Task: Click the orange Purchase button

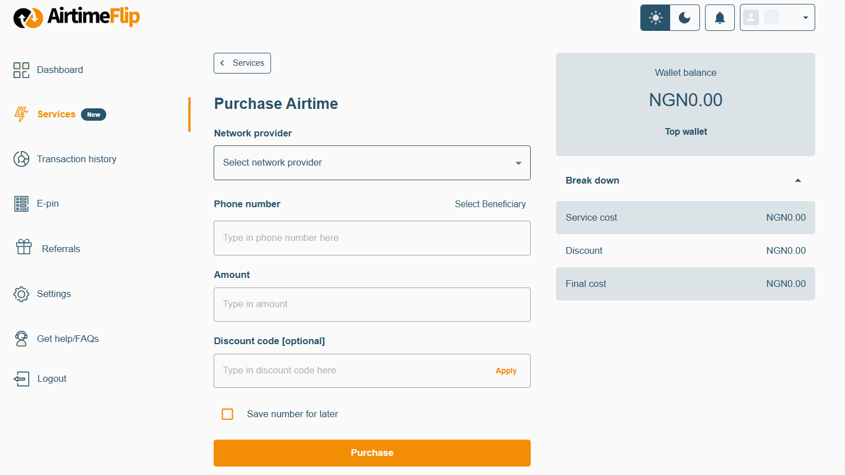Action: click(372, 453)
